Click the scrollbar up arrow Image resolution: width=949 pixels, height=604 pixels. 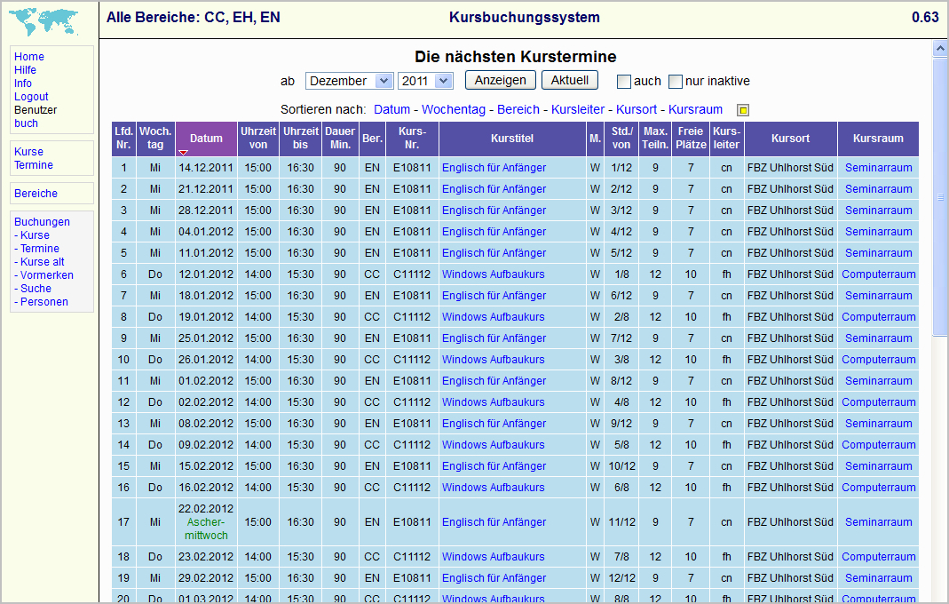click(940, 49)
